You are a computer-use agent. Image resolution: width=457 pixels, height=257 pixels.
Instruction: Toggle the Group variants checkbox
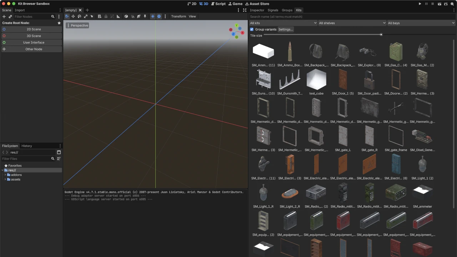(x=252, y=29)
